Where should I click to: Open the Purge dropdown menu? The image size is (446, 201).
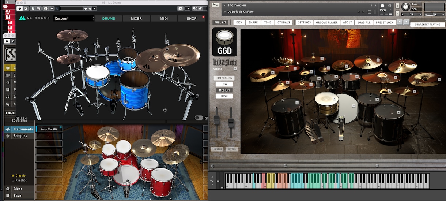point(386,10)
